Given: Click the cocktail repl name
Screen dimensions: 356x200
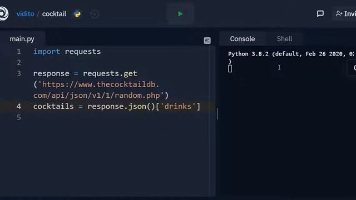Looking at the screenshot, I should [54, 14].
